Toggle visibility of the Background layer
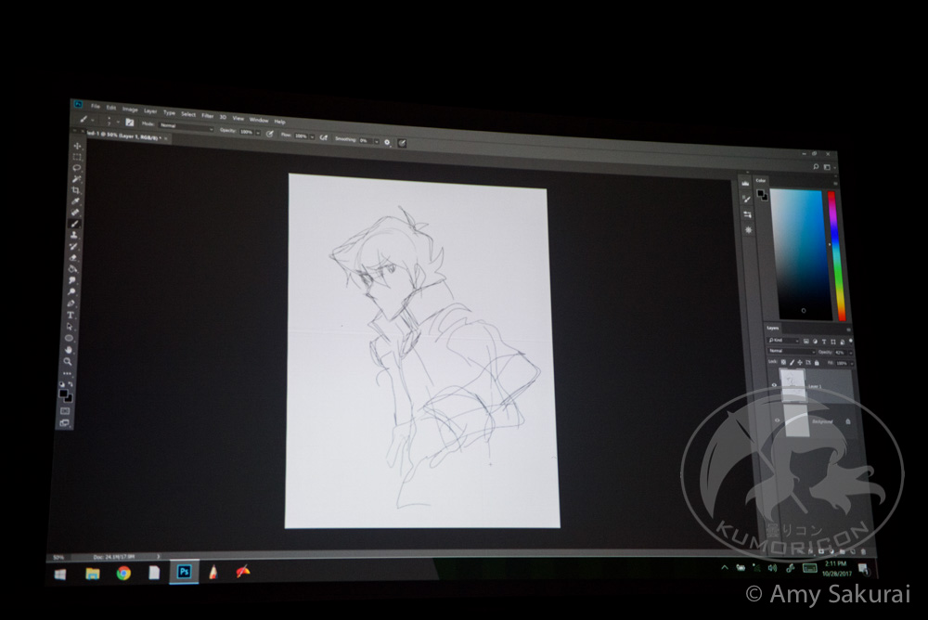 point(777,420)
